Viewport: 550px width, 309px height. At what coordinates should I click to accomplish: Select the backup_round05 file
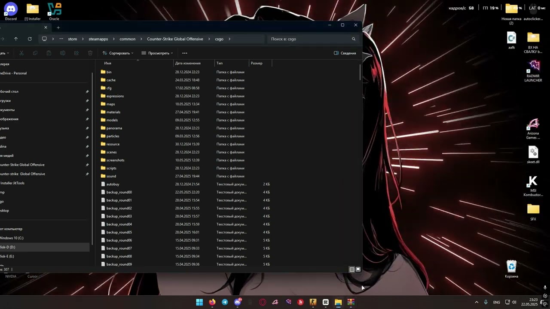point(186,232)
